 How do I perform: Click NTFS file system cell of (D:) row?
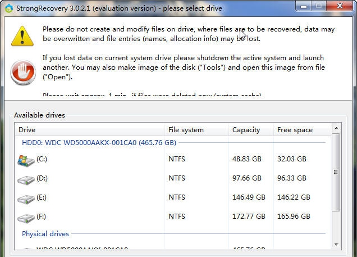pyautogui.click(x=177, y=178)
